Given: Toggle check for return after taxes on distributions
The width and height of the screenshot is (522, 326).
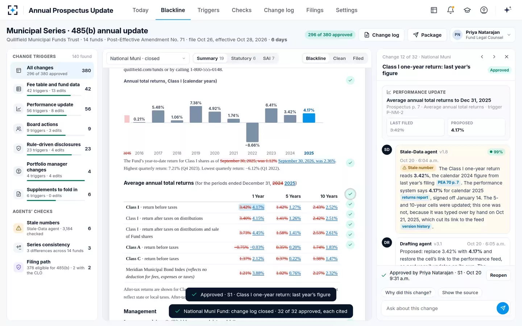Looking at the screenshot, I should 350,214.
